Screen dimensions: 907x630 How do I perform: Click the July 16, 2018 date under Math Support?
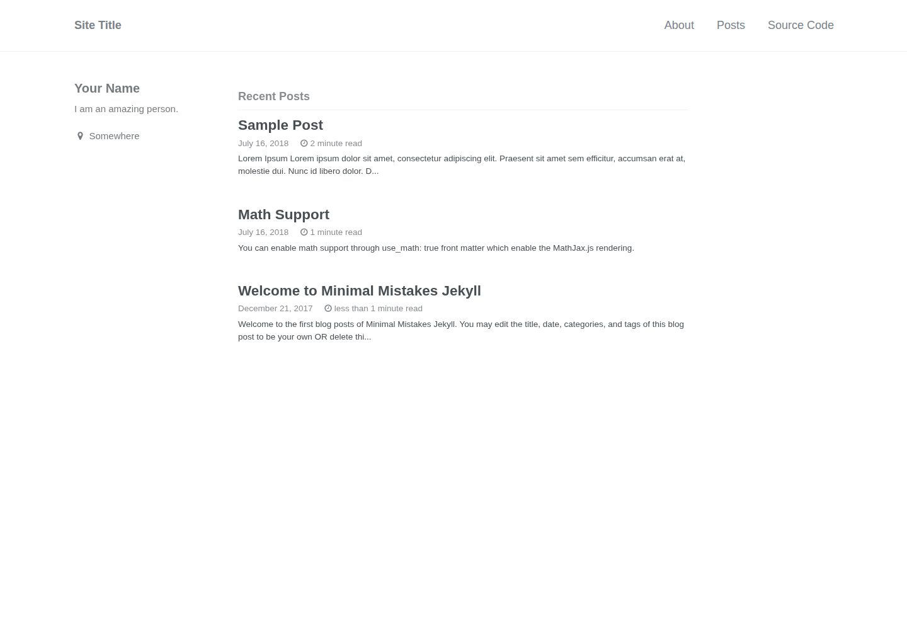[x=263, y=232]
